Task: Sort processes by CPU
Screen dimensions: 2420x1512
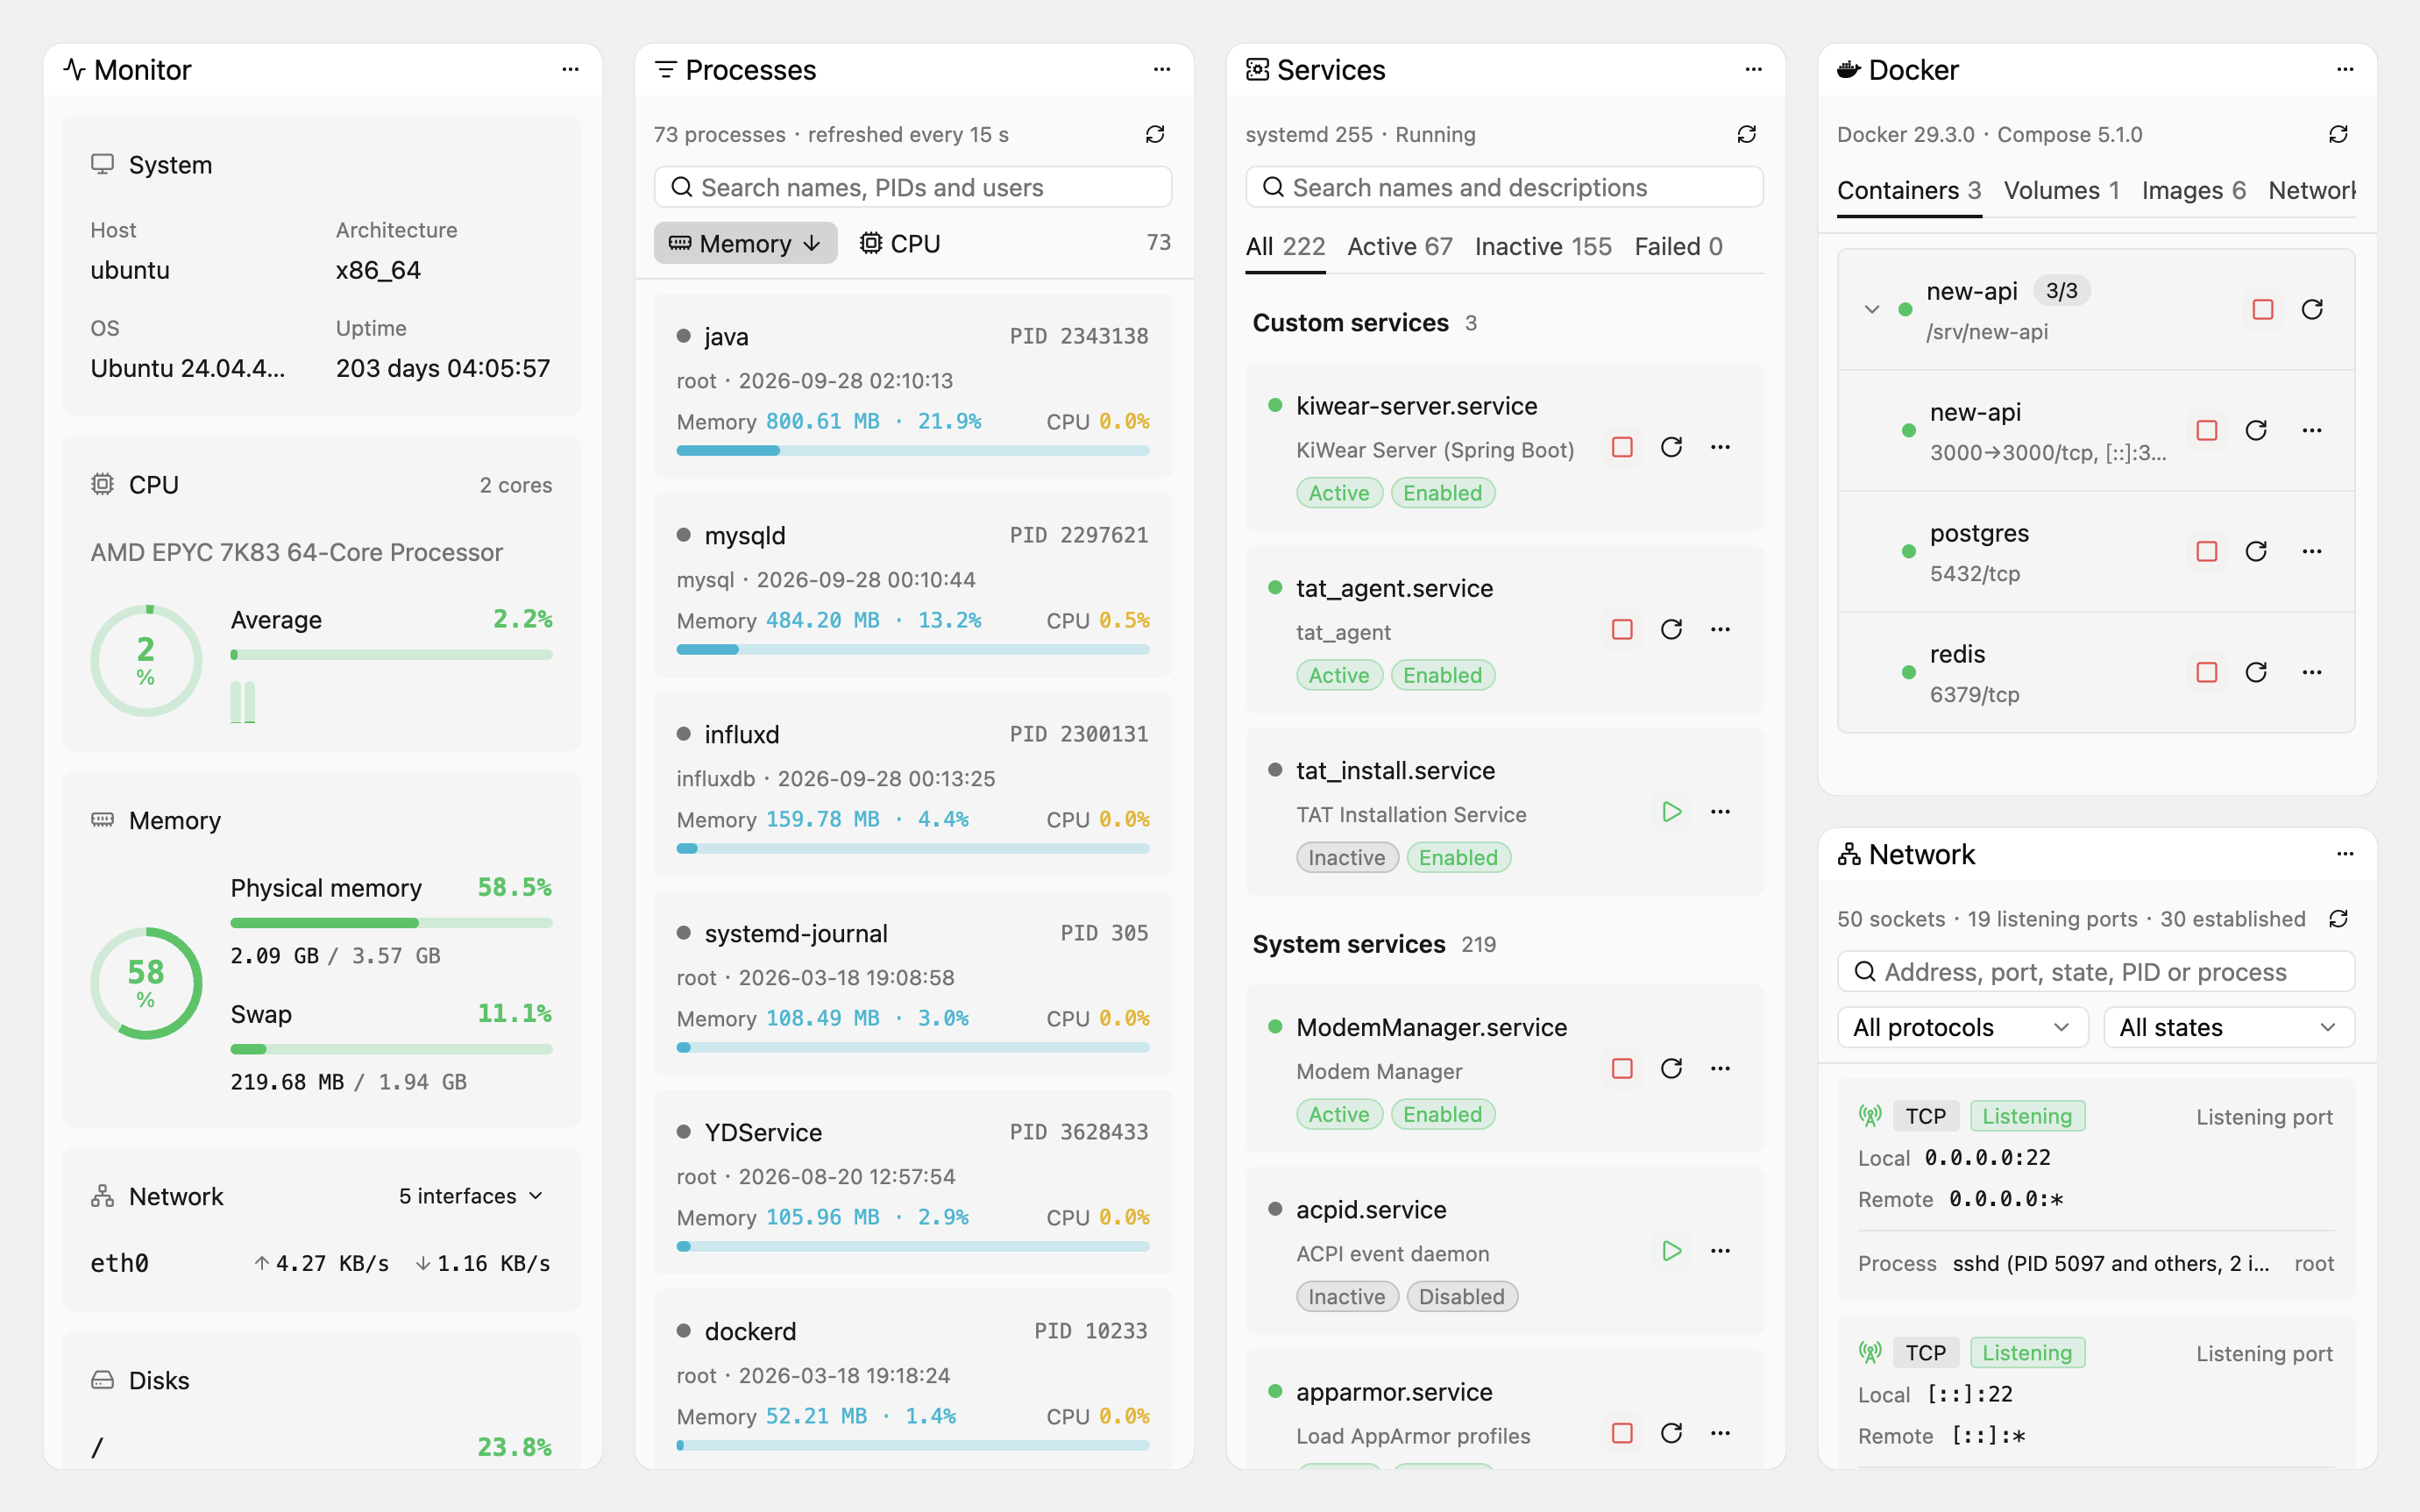Action: (900, 243)
